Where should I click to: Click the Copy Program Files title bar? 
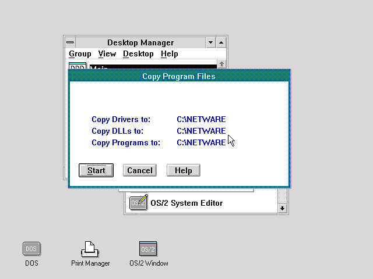[x=179, y=76]
